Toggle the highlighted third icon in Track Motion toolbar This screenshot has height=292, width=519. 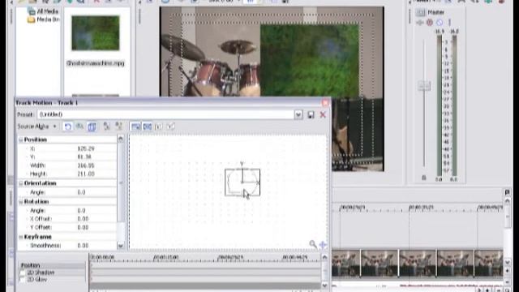click(92, 127)
